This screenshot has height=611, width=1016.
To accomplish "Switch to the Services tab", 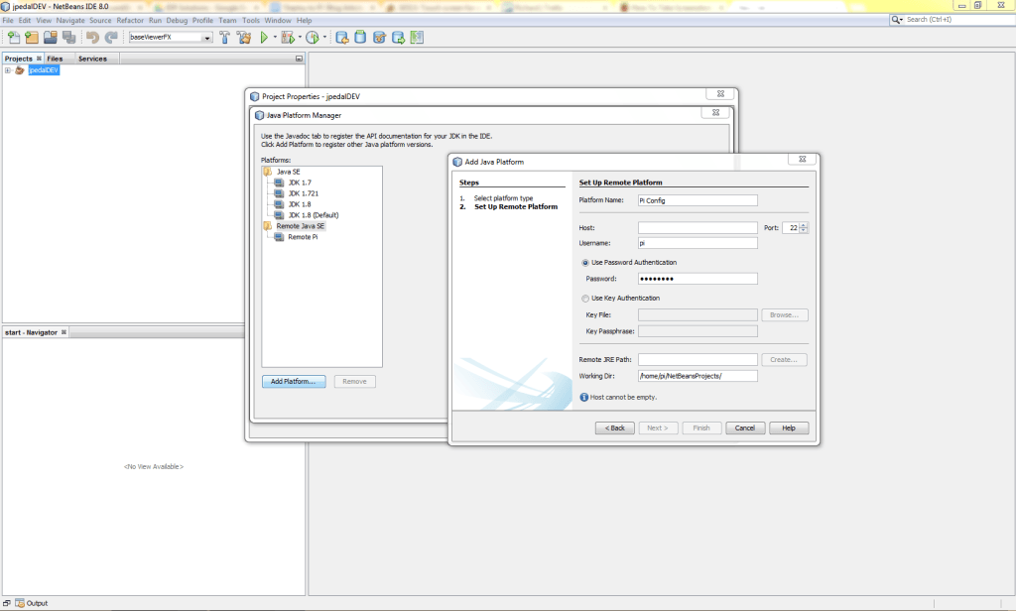I will 92,59.
